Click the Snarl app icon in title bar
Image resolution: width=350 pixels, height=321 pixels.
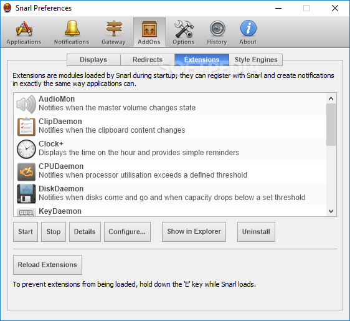[7, 8]
